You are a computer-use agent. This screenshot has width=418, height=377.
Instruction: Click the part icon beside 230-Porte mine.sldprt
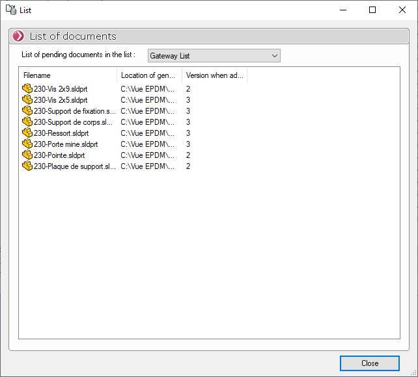pos(27,144)
